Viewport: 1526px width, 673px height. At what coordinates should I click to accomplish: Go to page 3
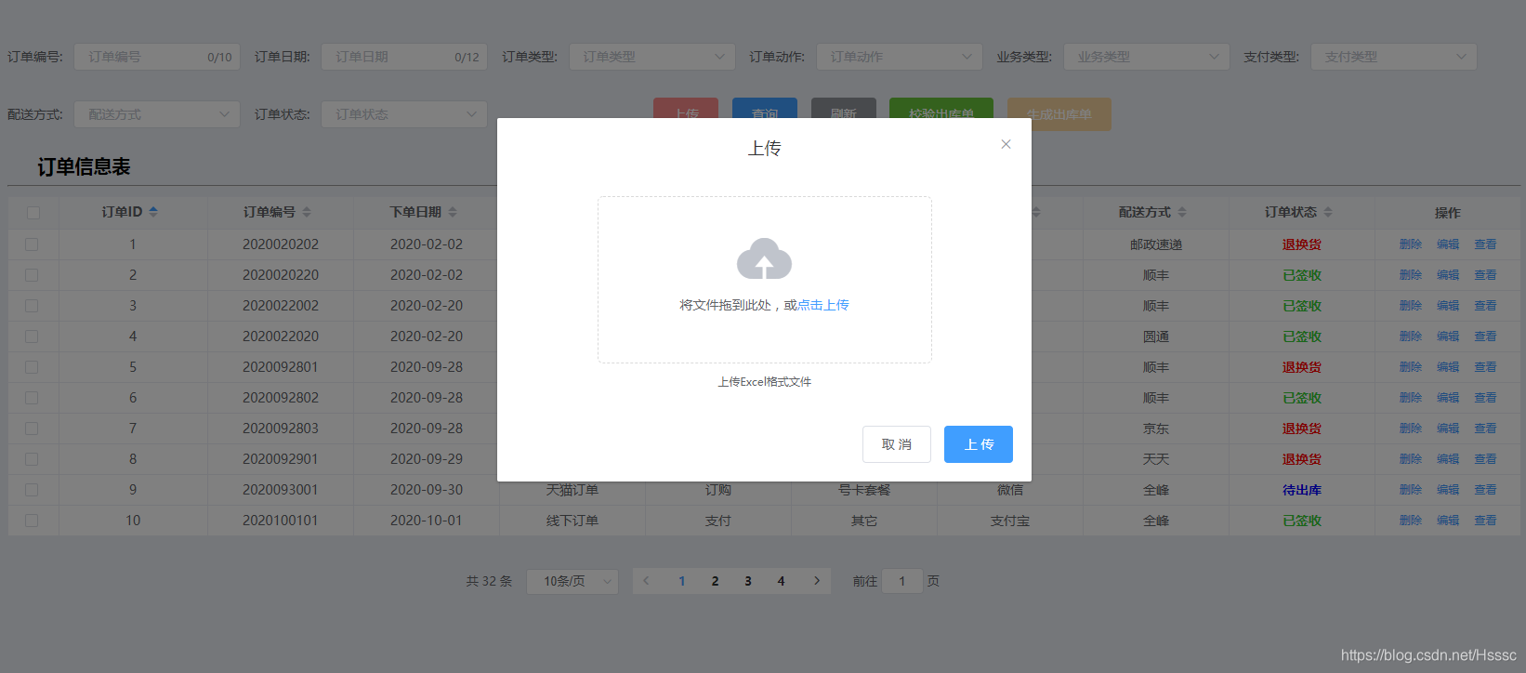[748, 581]
